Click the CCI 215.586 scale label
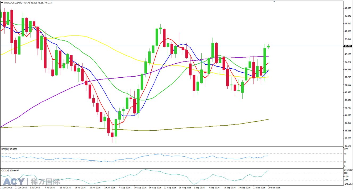This screenshot has height=190, width=353. [x=348, y=170]
